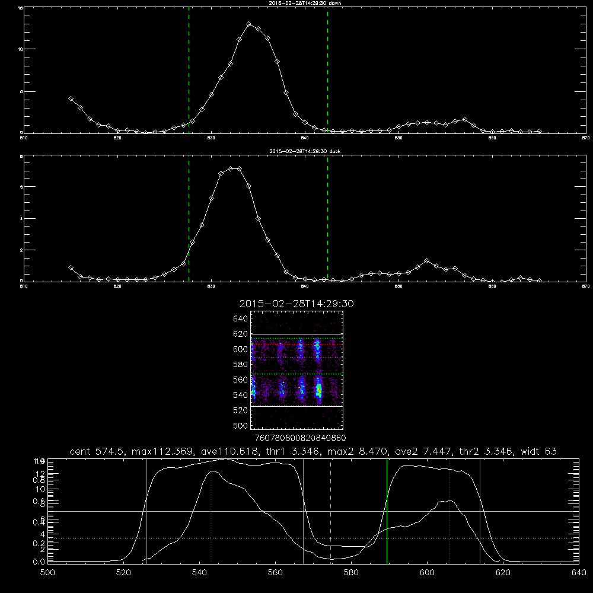Click red dotted line near 606 in bottom plot
This screenshot has width=593, height=593.
click(449, 511)
